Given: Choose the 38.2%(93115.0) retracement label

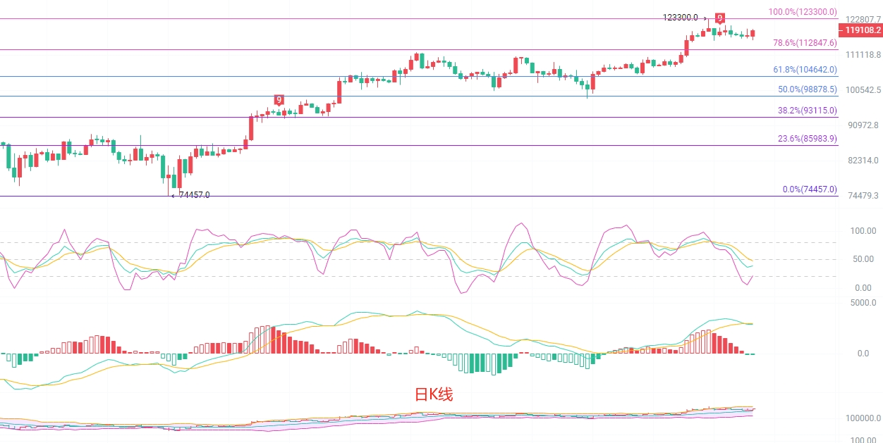Looking at the screenshot, I should 807,111.
